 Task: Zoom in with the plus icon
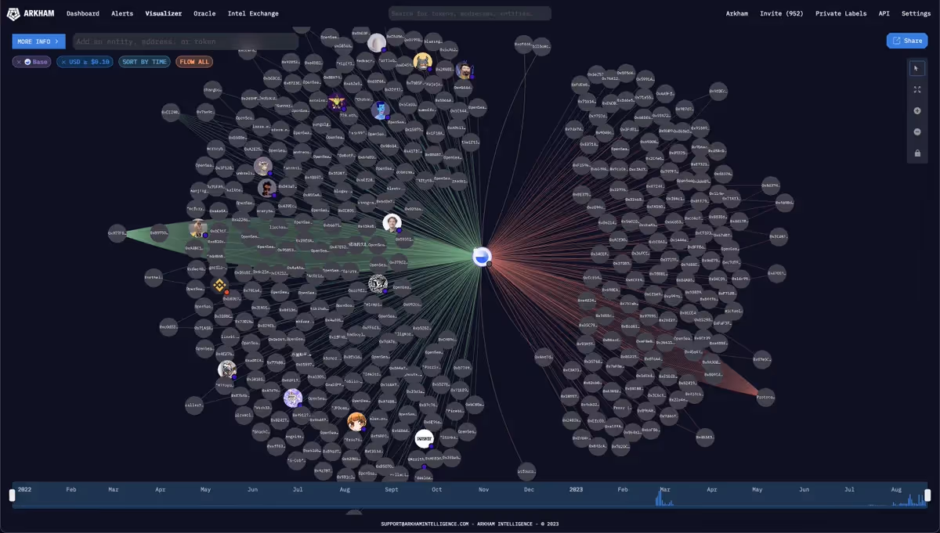917,111
